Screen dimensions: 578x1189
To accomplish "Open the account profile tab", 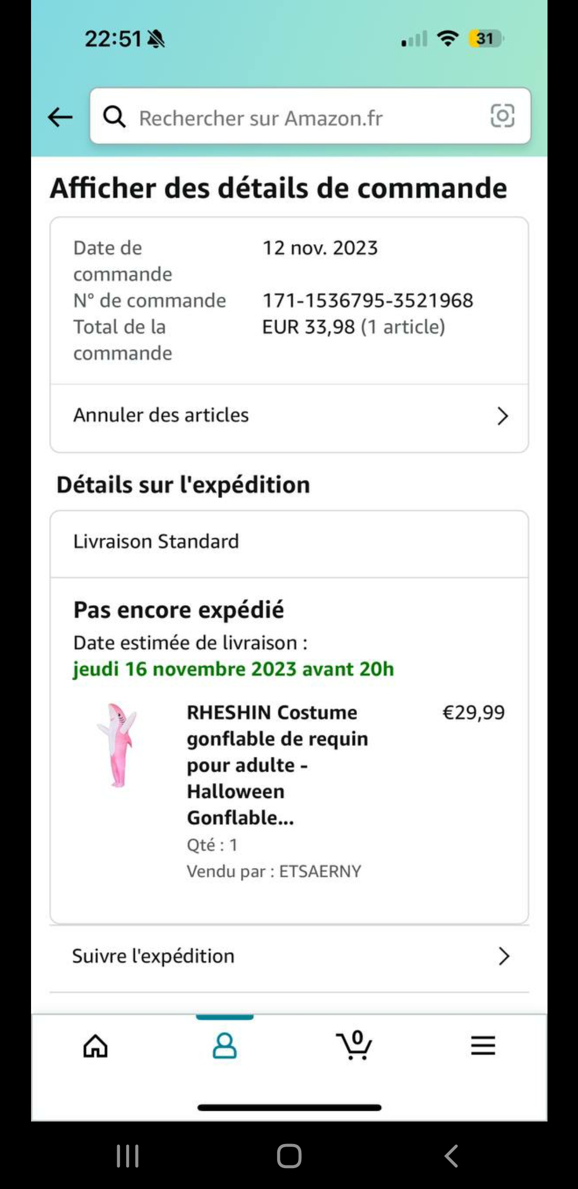I will click(x=224, y=1045).
